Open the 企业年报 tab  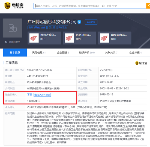point(135,53)
